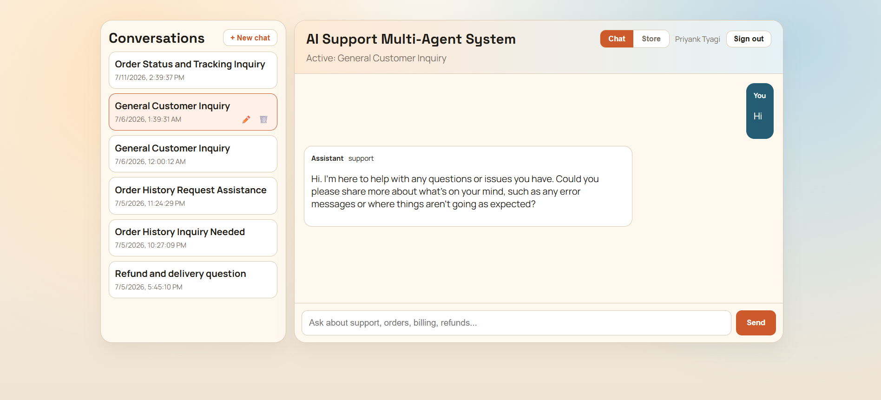Switch to the Chat tab

617,39
